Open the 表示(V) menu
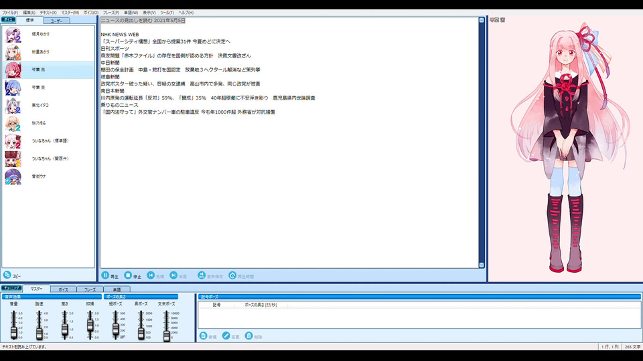The height and width of the screenshot is (361, 643). pos(149,13)
